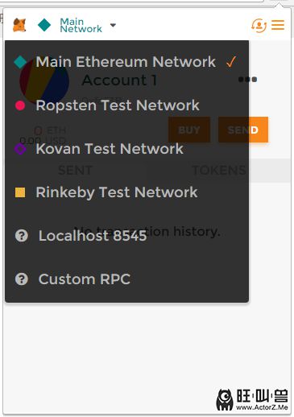Open account options three-dots menu
Viewport: 294px width, 417px height.
coord(247,80)
